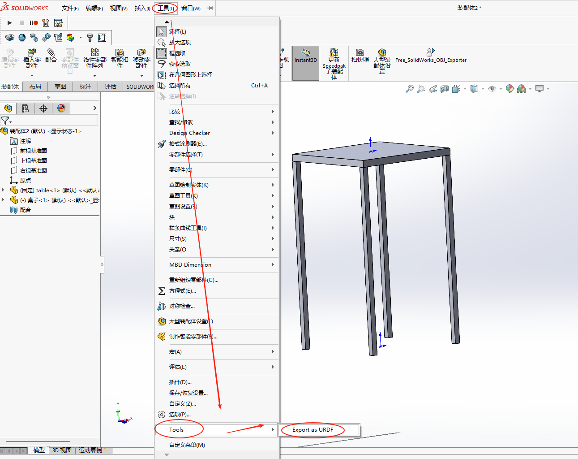Click the 更新Speedpak子装配体 icon
The image size is (578, 459).
tap(334, 63)
